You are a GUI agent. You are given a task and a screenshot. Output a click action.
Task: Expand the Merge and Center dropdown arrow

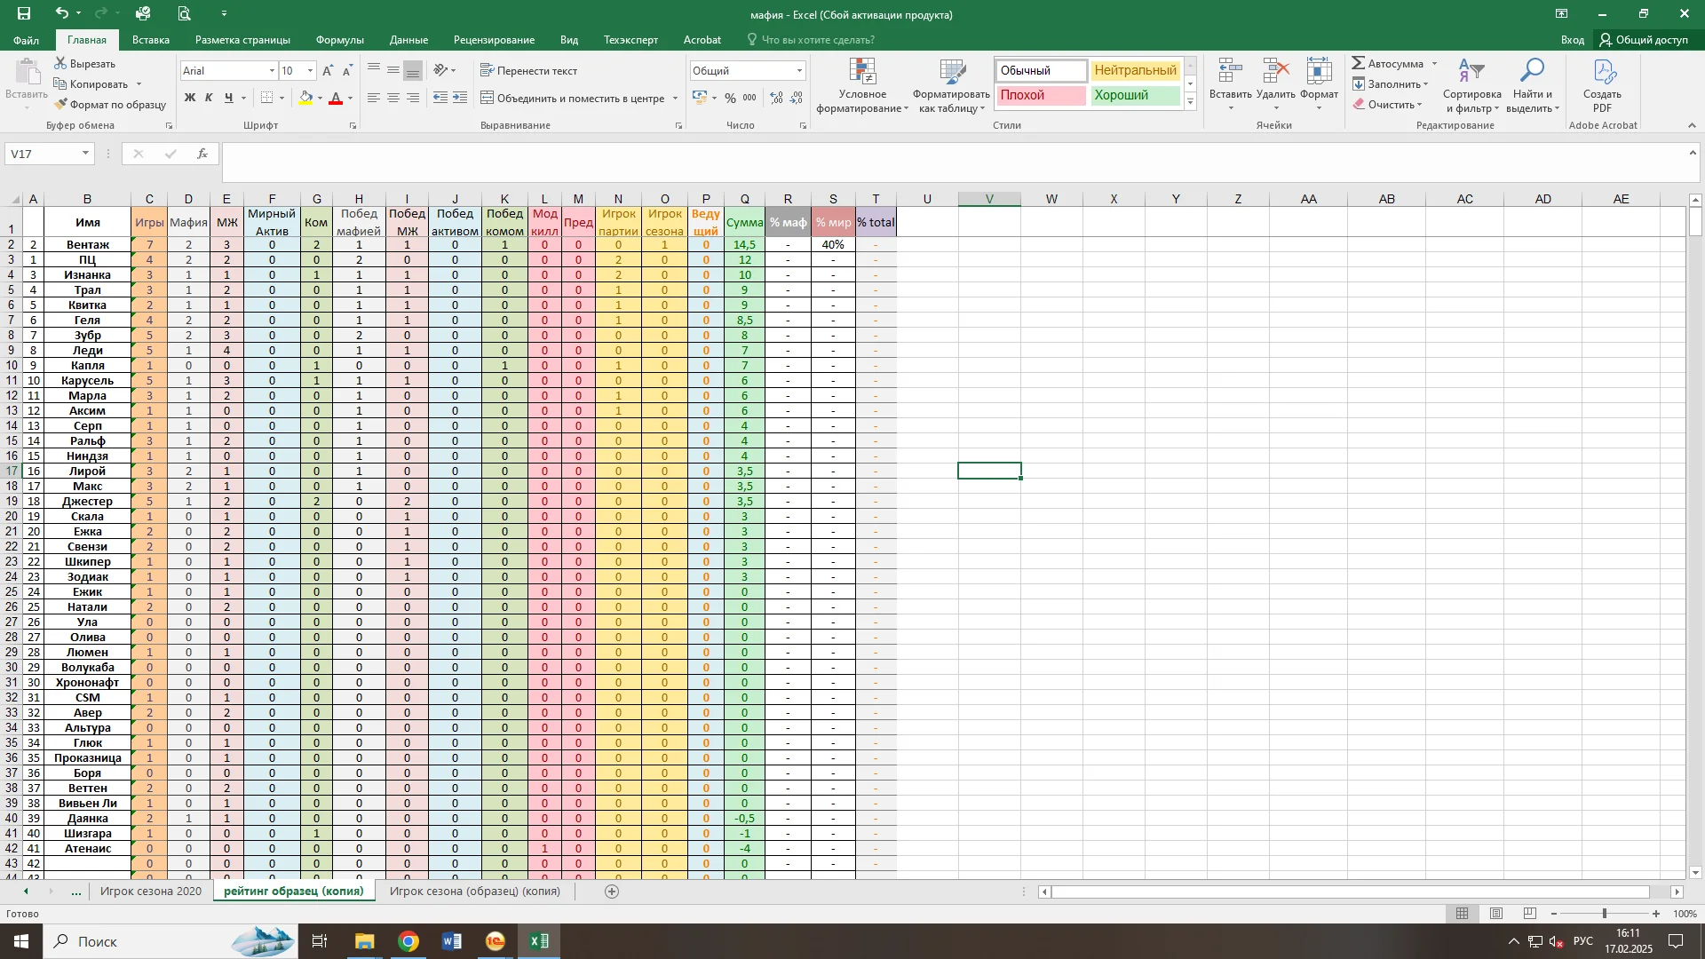(x=675, y=99)
